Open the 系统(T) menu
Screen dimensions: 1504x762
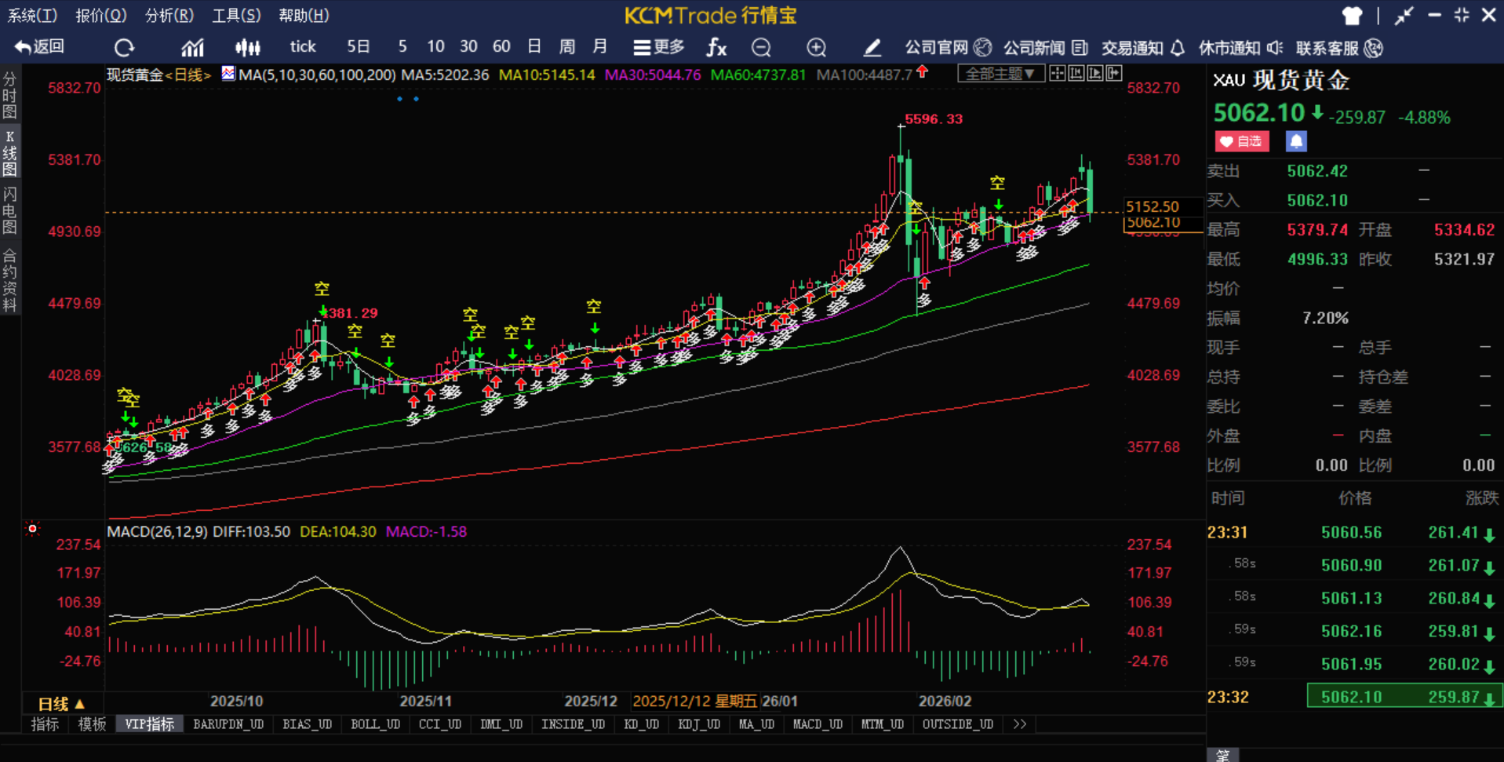point(32,15)
